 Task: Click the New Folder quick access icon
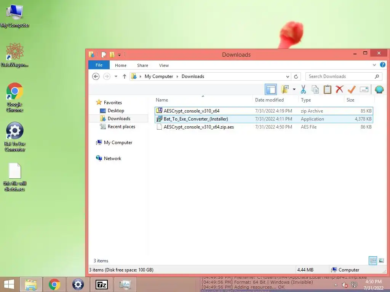(112, 54)
